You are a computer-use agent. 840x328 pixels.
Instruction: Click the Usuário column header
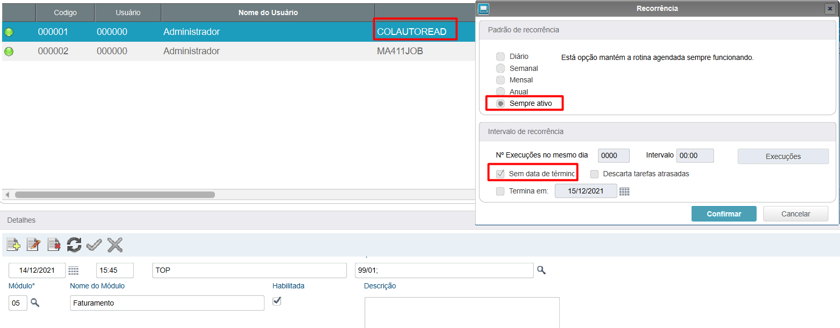tap(128, 13)
